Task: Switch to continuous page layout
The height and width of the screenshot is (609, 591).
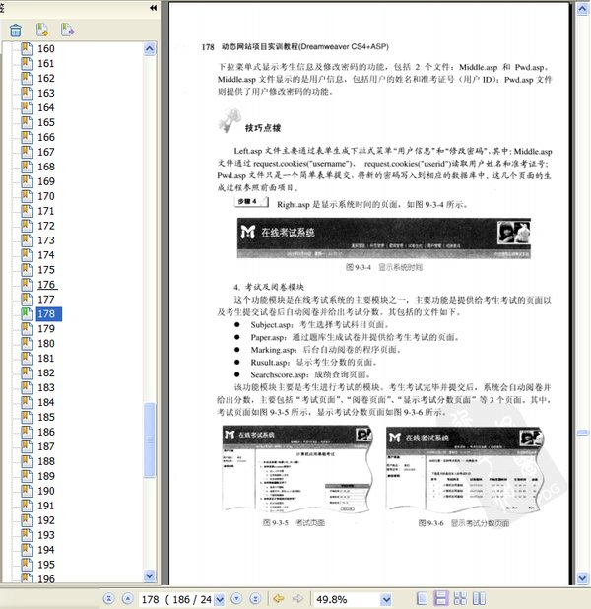Action: [441, 598]
